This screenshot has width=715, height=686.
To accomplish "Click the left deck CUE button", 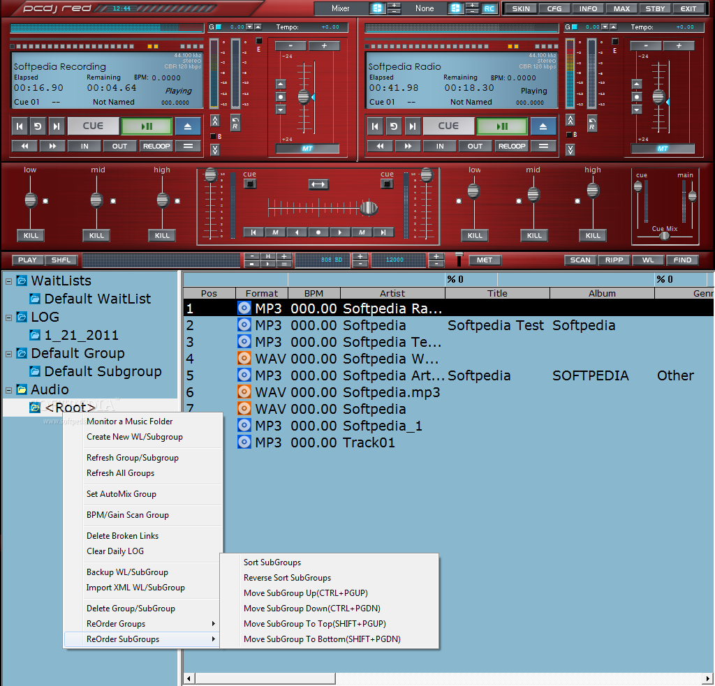I will 93,126.
